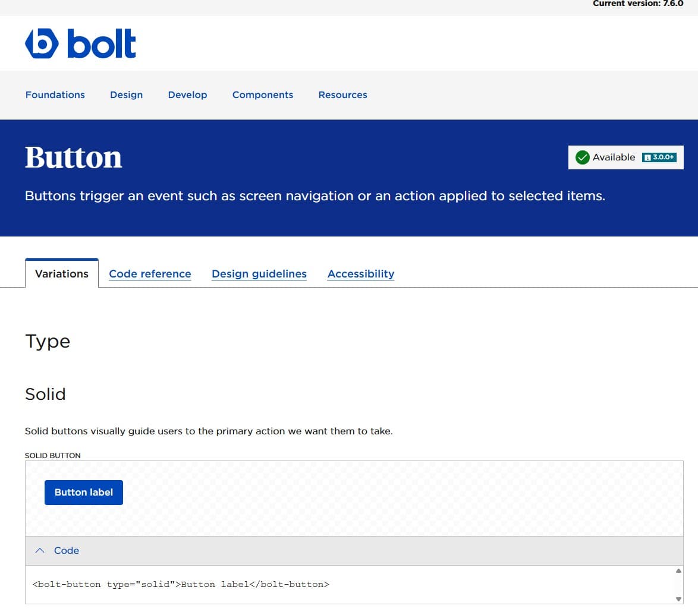The height and width of the screenshot is (612, 698).
Task: Open the Components navigation menu
Action: 262,95
